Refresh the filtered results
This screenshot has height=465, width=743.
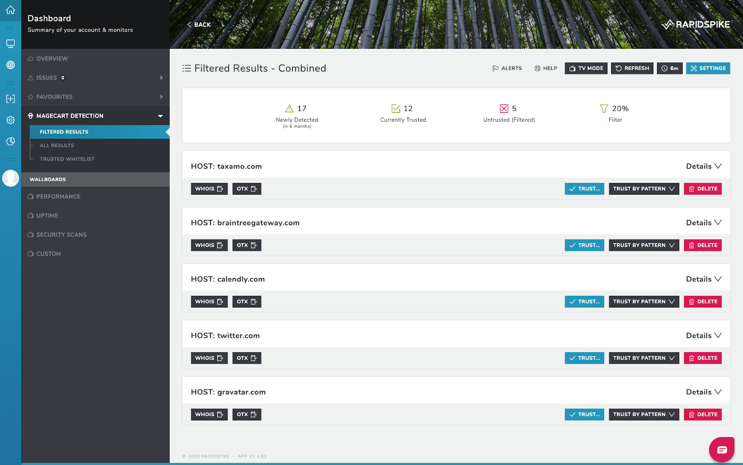tap(632, 68)
